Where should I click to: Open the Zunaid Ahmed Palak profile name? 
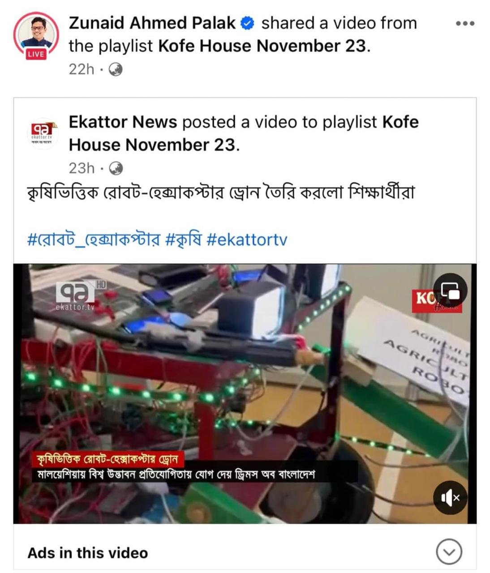(152, 23)
